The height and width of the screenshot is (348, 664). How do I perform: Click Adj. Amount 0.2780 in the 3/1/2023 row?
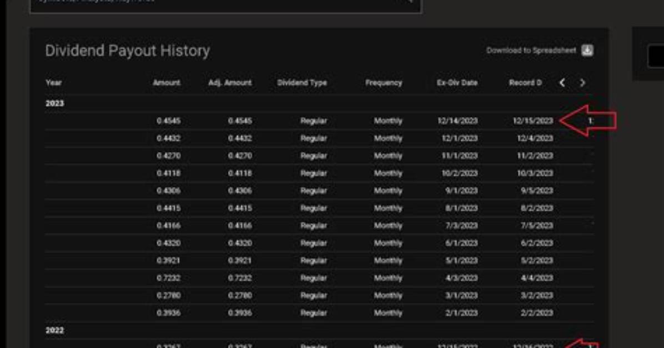coord(240,295)
